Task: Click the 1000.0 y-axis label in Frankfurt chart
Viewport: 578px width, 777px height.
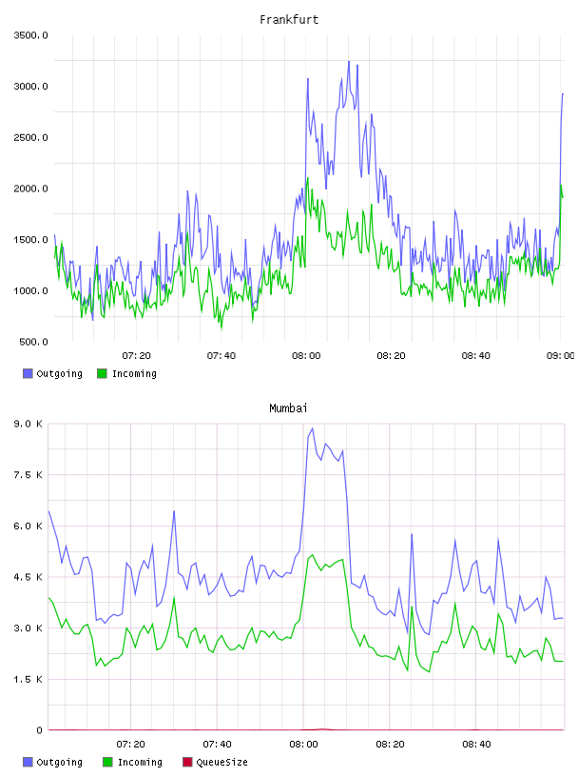Action: [30, 290]
